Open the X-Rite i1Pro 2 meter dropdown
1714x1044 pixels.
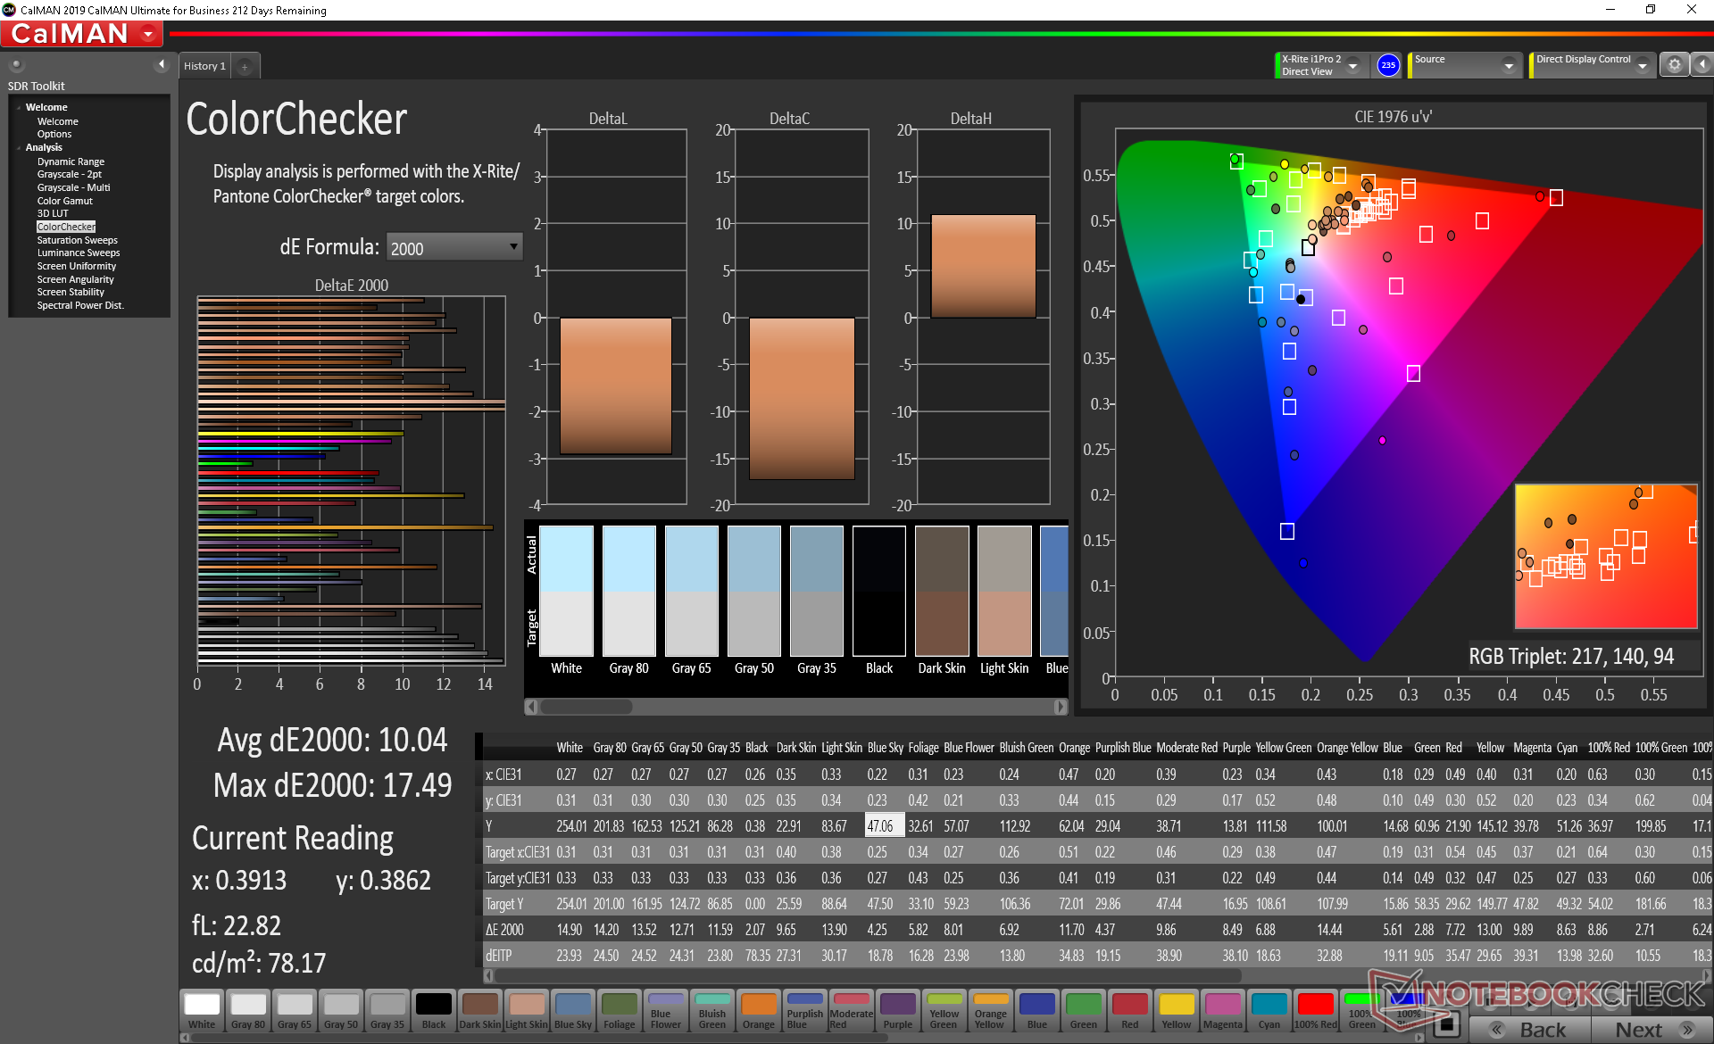(x=1352, y=65)
